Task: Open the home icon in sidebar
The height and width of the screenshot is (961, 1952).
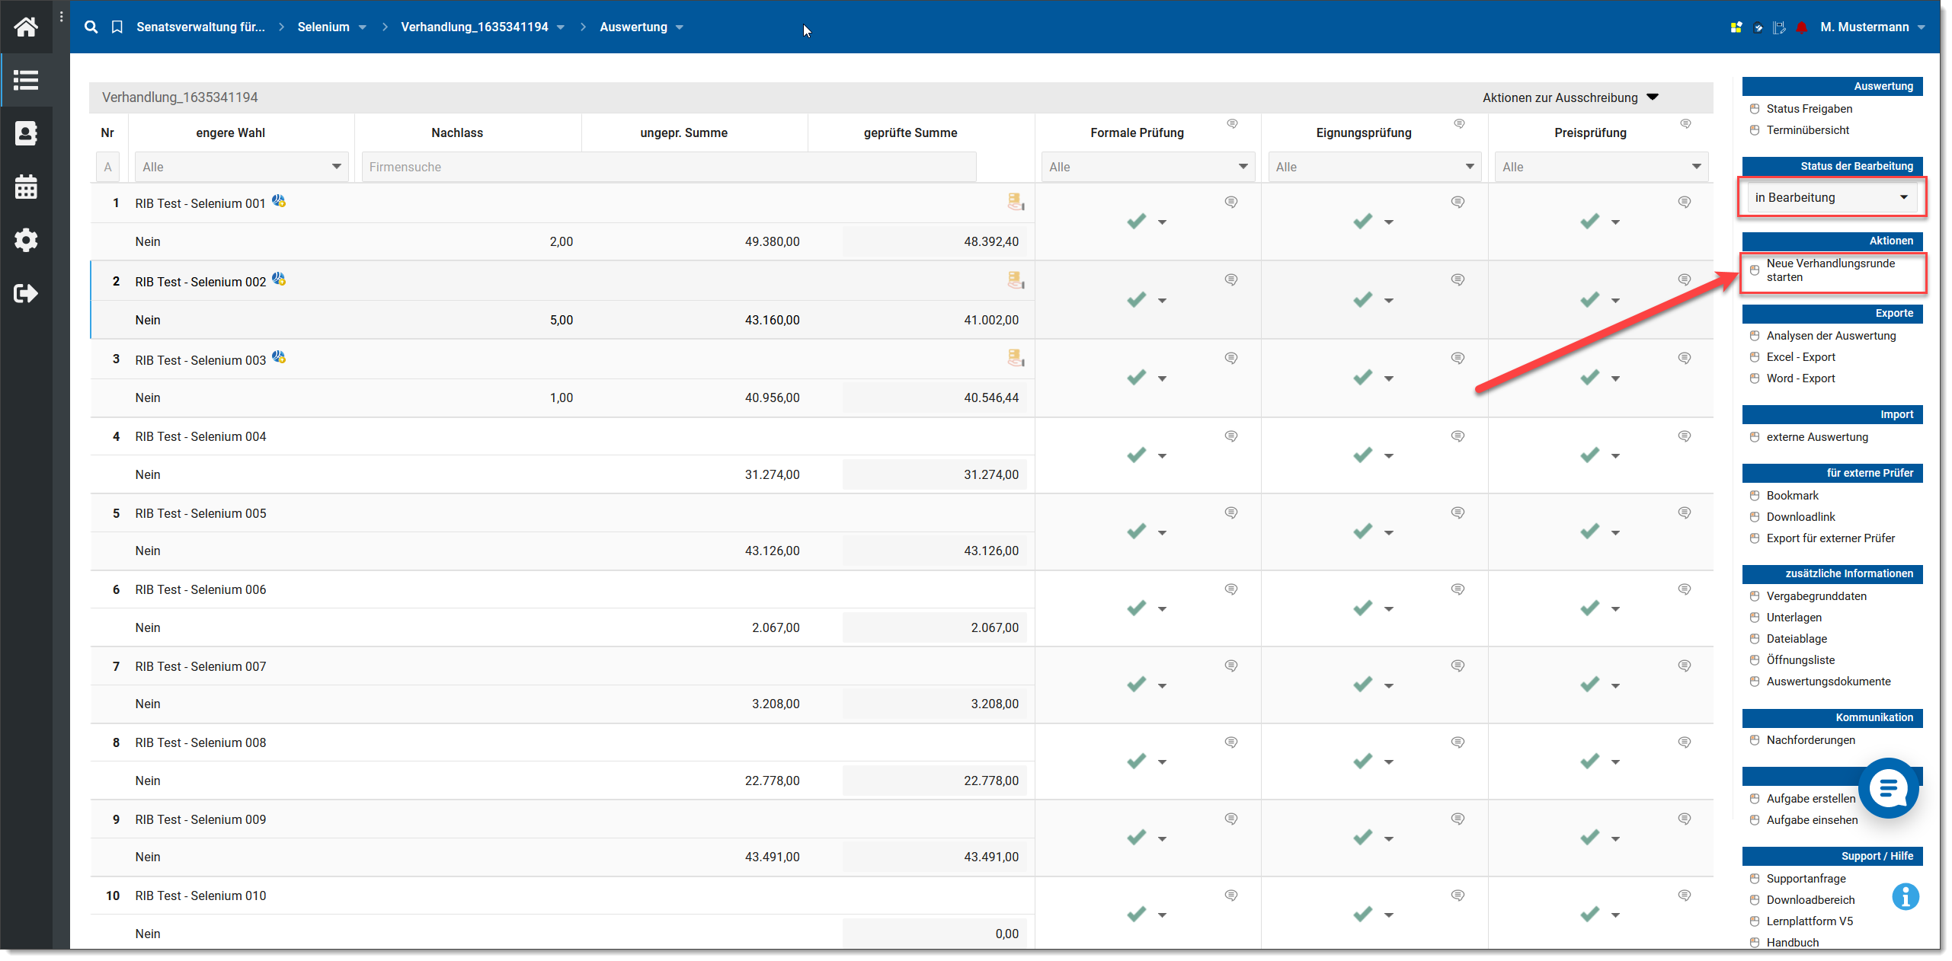Action: coord(26,27)
